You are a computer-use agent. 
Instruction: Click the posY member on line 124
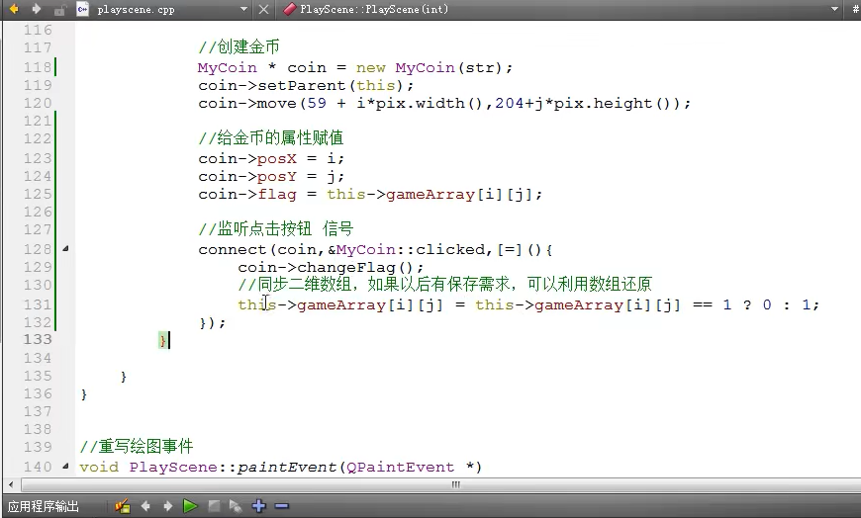pyautogui.click(x=277, y=177)
